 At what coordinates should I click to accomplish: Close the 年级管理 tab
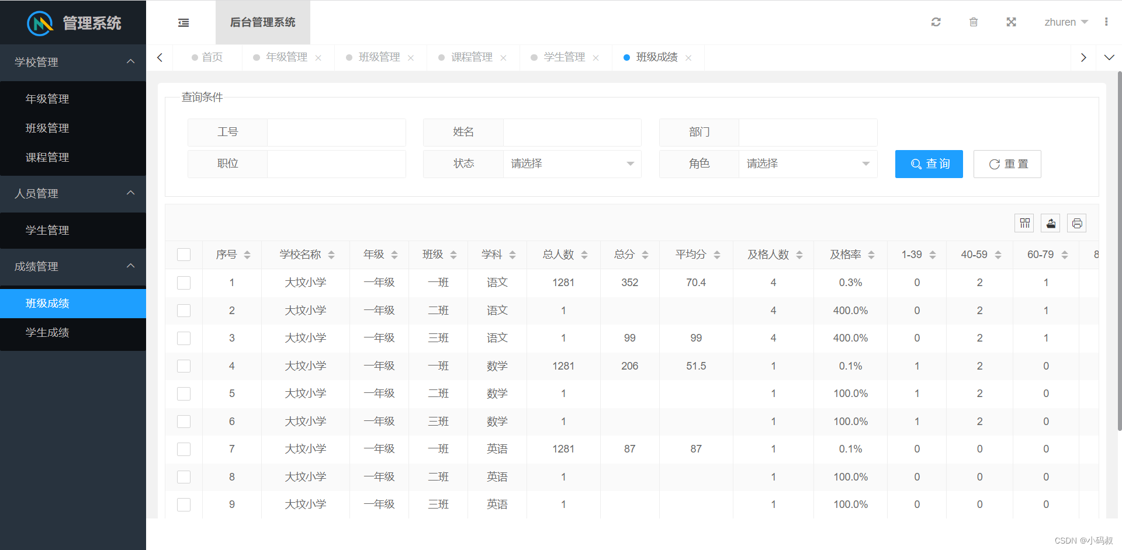318,58
